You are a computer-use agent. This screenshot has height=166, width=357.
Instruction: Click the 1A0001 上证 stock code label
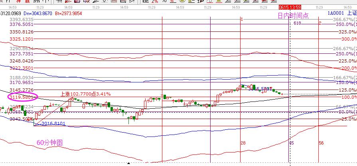coord(342,14)
